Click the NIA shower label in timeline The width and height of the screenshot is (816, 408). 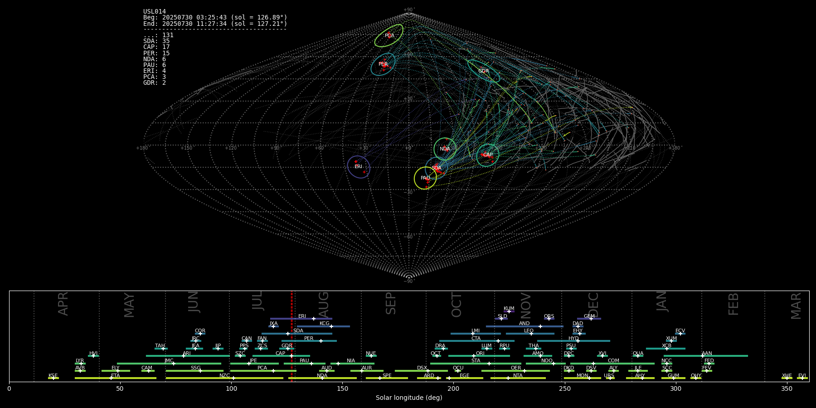(x=351, y=361)
